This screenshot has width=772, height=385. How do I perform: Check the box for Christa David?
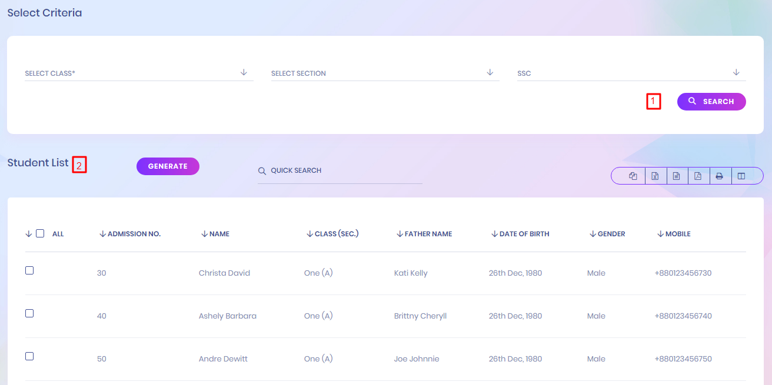coord(29,270)
